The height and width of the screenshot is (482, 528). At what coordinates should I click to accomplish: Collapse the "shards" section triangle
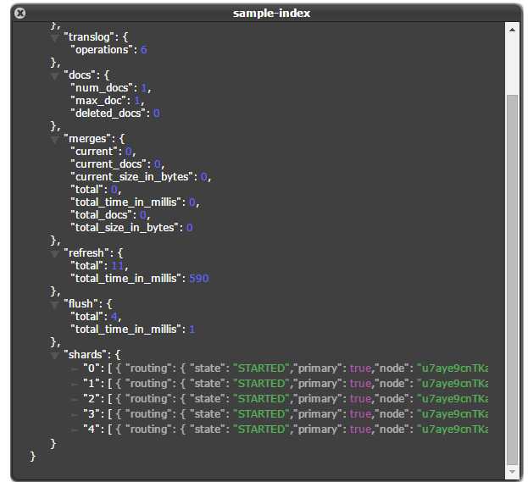point(55,355)
